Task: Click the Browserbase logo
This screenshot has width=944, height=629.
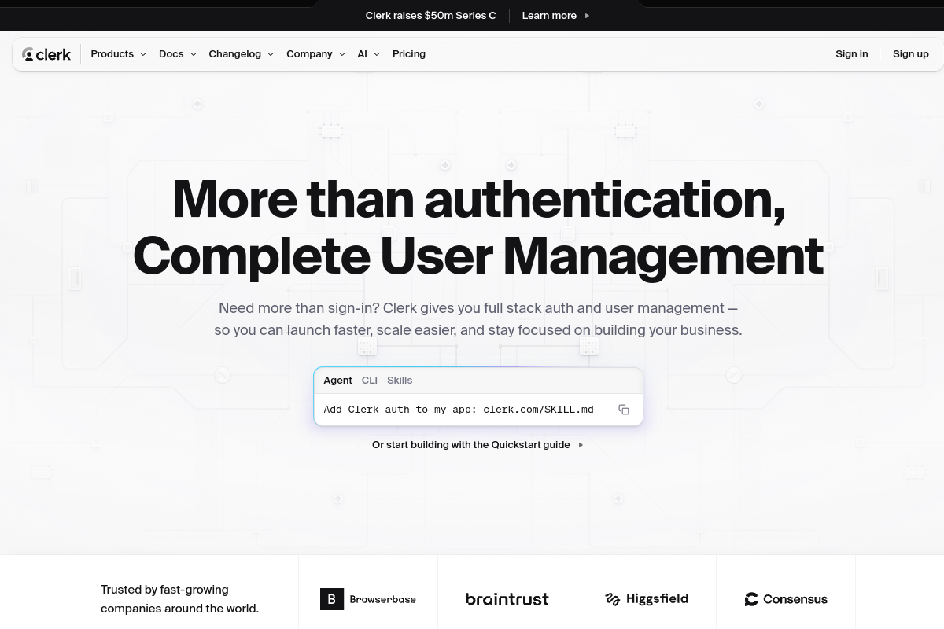Action: point(368,599)
